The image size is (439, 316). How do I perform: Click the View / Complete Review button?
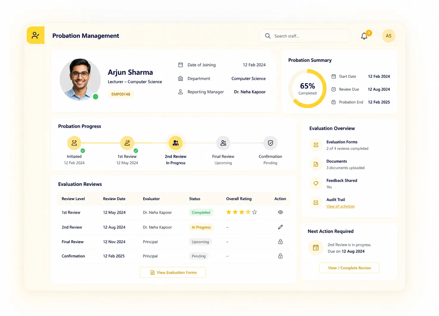pyautogui.click(x=349, y=268)
